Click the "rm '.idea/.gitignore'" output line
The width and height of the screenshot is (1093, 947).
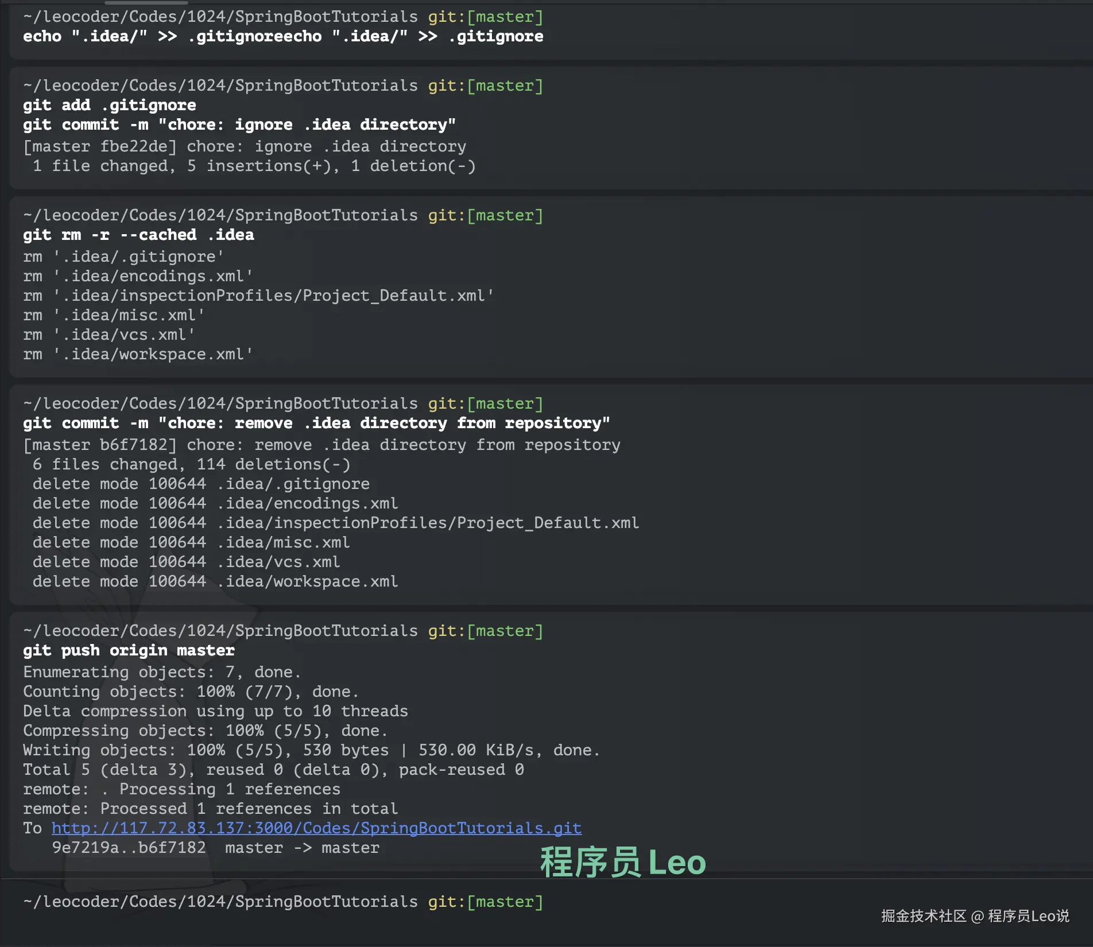click(x=123, y=257)
